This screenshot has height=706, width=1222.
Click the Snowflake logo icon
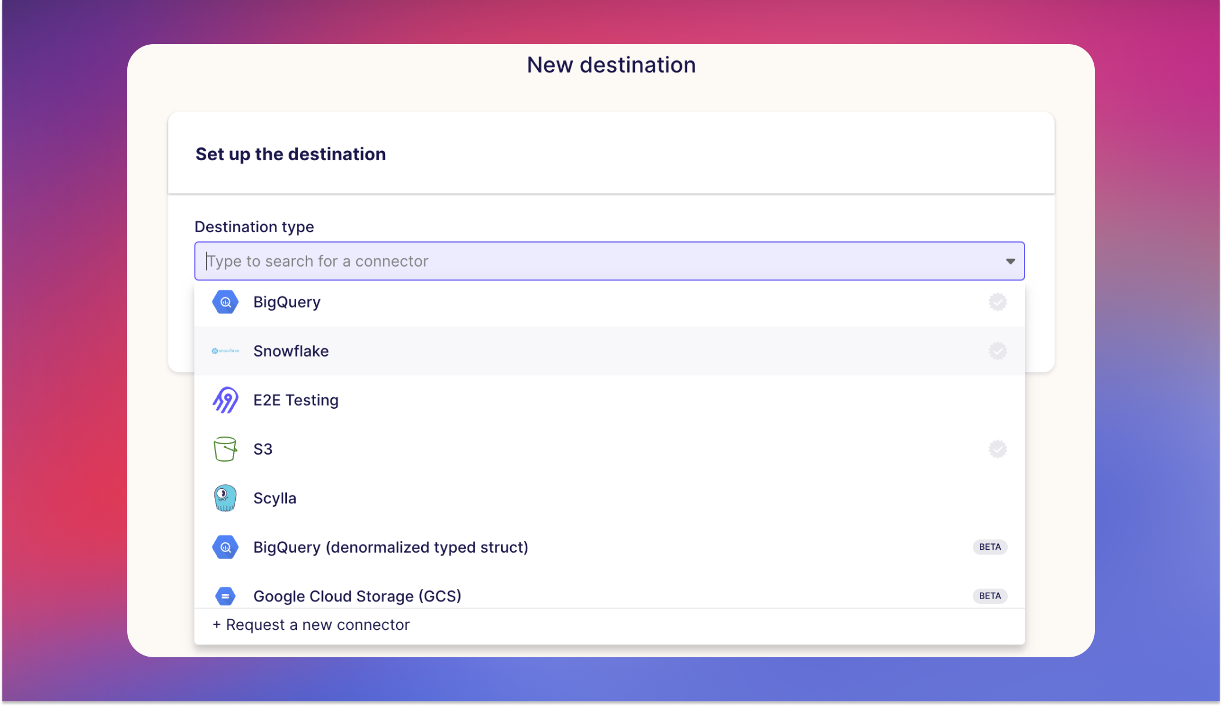point(225,351)
